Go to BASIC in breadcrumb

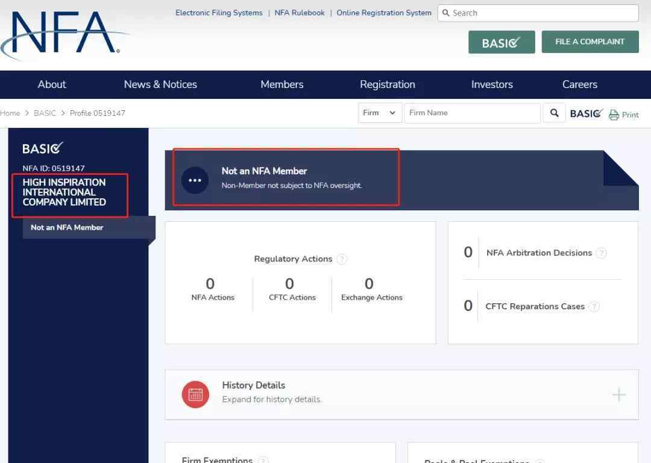45,113
